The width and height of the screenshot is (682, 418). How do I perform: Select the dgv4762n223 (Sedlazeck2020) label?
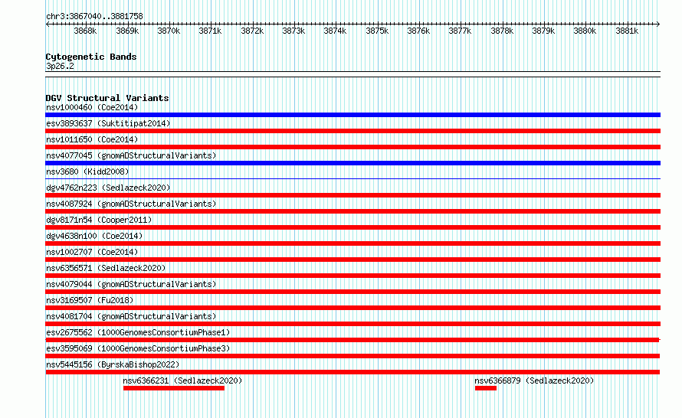[x=108, y=188]
